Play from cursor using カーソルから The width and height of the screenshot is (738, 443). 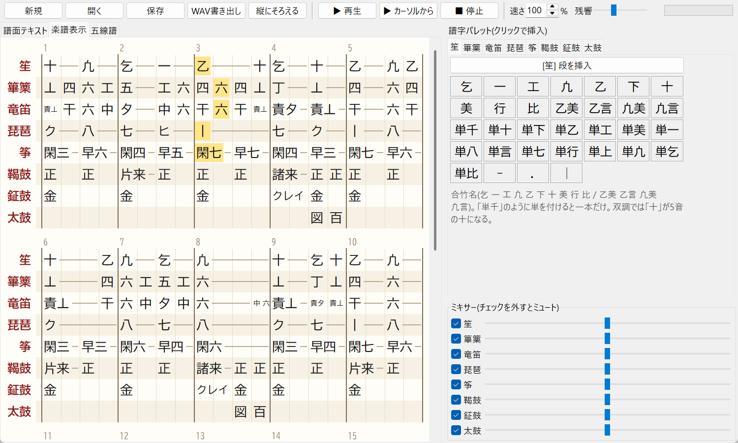pyautogui.click(x=408, y=11)
